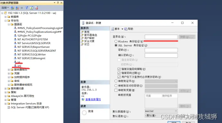This screenshot has height=123, width=222.
Task: Collapse the 192.168.1.3 server node
Action: [x=2, y=13]
